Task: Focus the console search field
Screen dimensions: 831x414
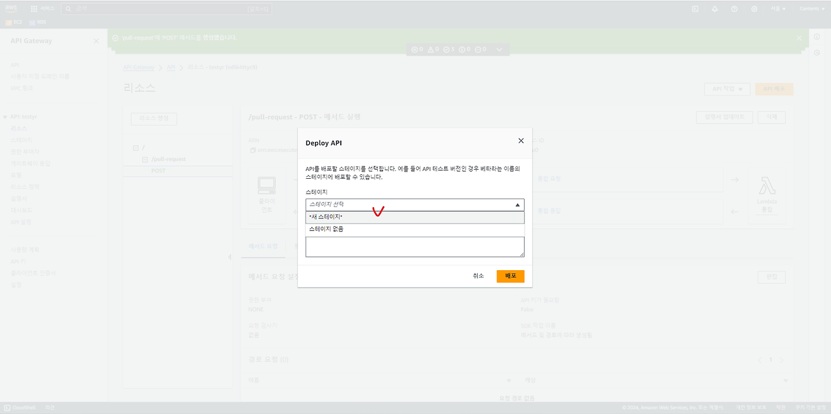Action: tap(166, 8)
